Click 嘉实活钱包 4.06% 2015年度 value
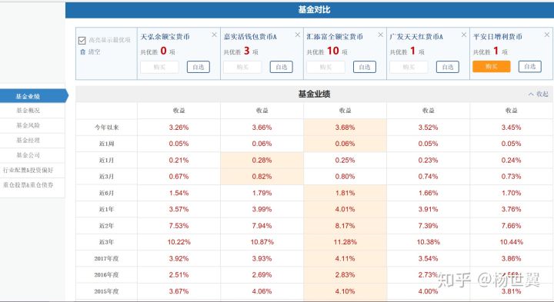This screenshot has height=302, width=554. (x=262, y=291)
